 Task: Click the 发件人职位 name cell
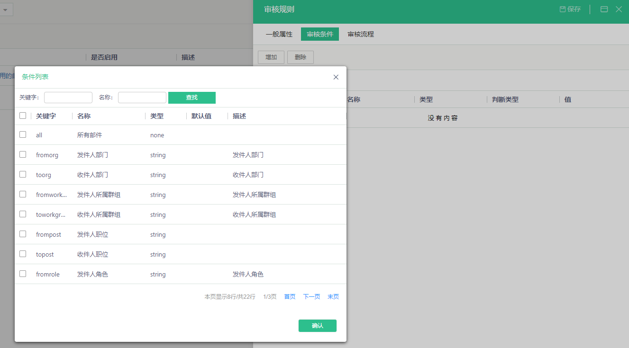pyautogui.click(x=93, y=234)
